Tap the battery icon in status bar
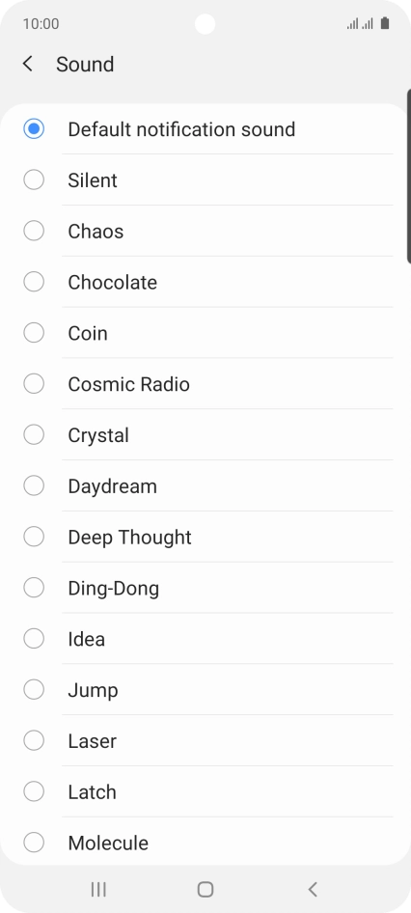 (x=385, y=23)
